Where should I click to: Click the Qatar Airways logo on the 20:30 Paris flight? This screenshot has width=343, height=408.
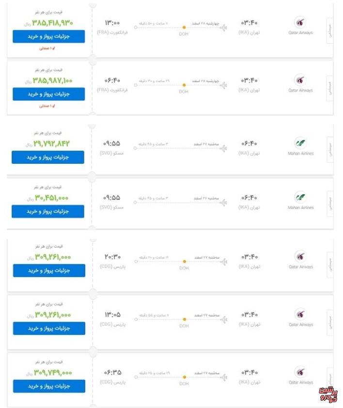[x=301, y=257]
